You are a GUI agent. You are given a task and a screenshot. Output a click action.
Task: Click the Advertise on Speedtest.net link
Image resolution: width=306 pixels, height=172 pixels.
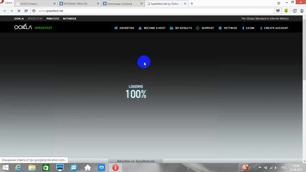[x=136, y=161]
